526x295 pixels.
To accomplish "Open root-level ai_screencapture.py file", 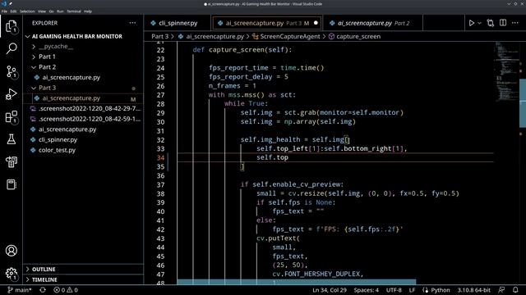I will coord(67,129).
